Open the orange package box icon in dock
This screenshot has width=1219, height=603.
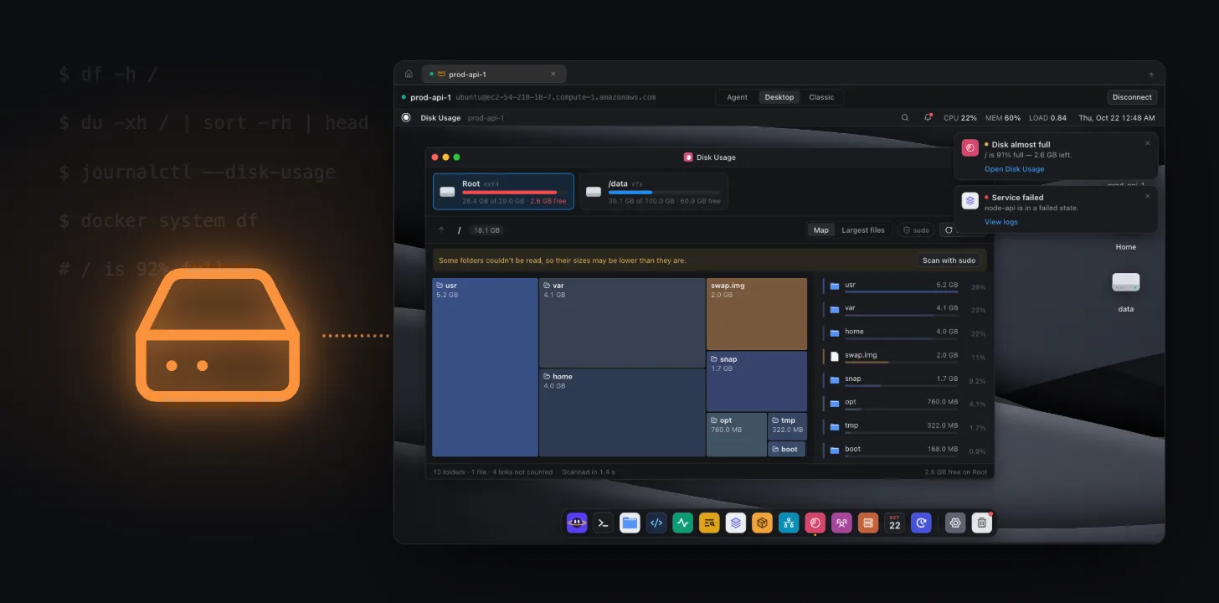[762, 523]
